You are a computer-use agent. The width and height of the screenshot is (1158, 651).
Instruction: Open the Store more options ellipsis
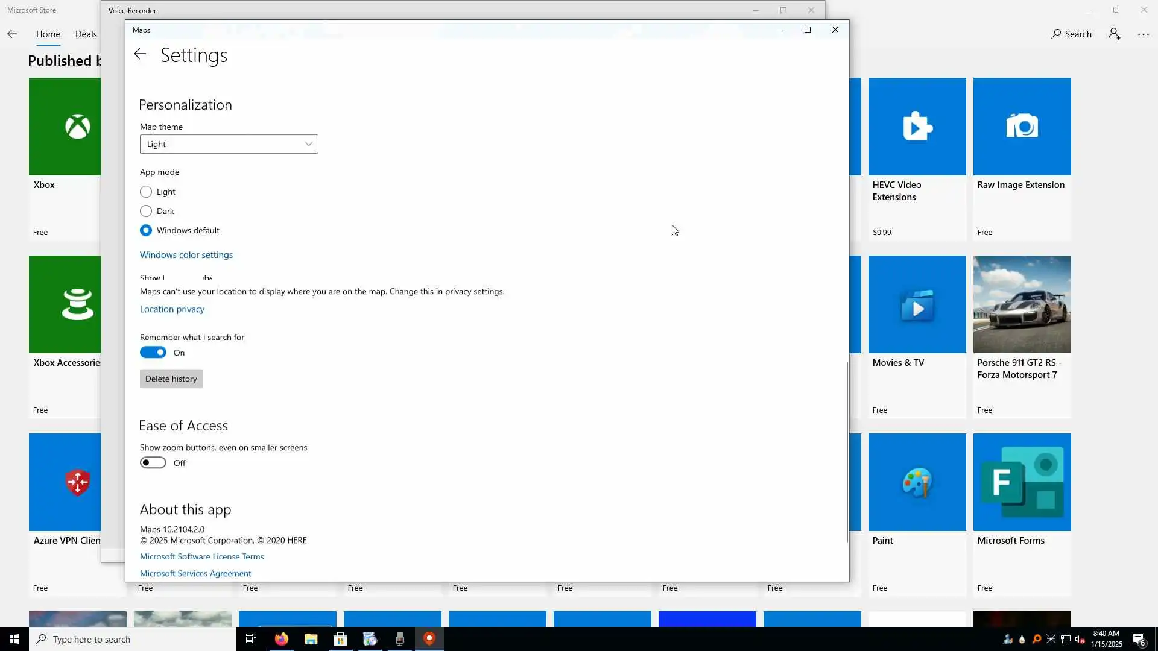[1143, 34]
